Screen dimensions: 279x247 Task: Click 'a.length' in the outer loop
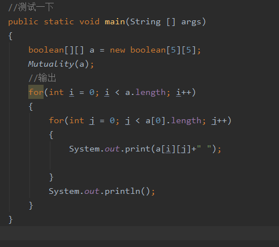pos(145,92)
